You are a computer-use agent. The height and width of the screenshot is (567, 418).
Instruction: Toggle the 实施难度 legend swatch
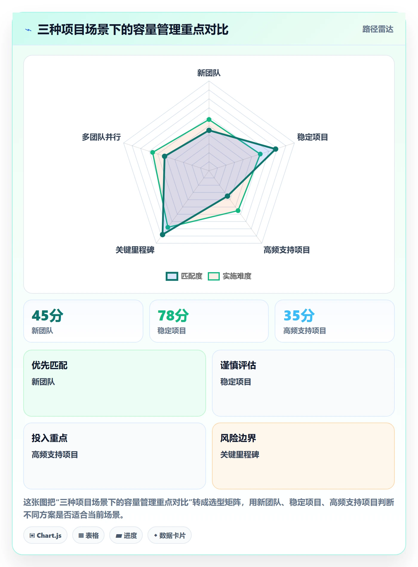(x=214, y=276)
